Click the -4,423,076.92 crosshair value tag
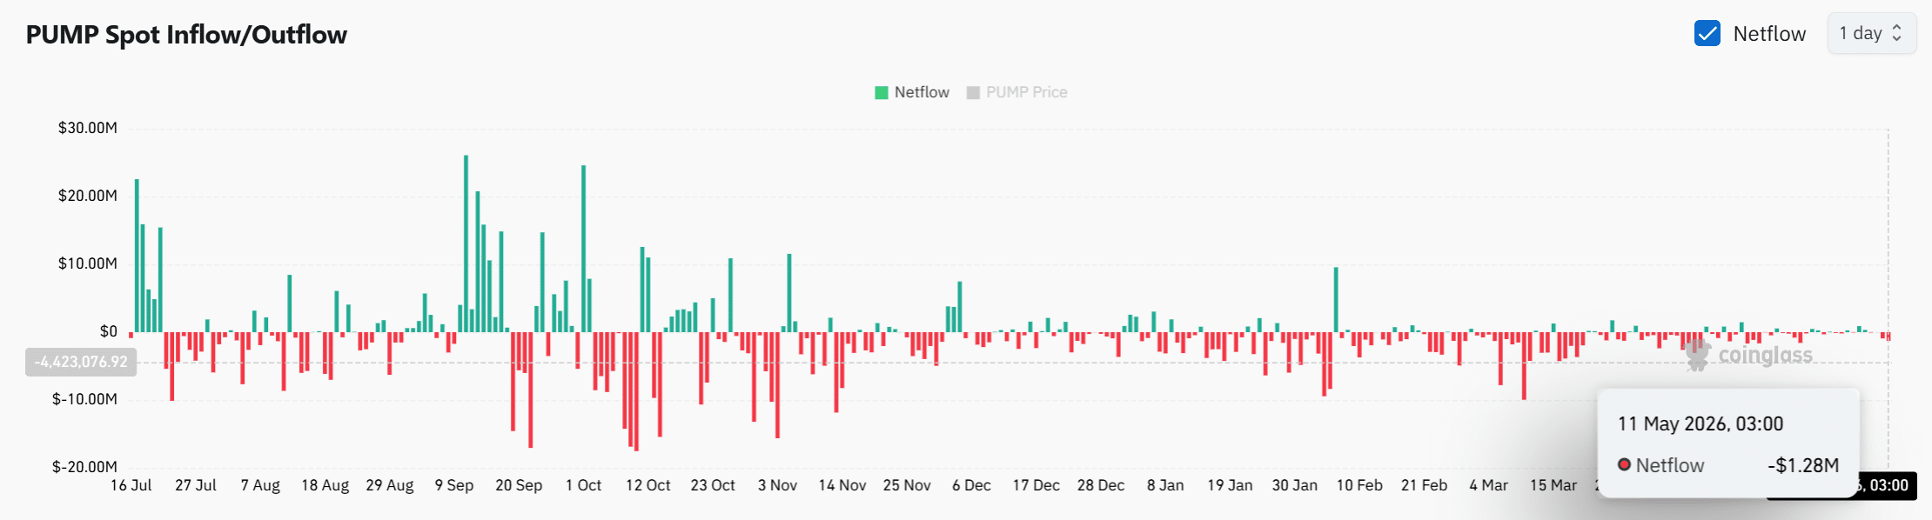 tap(81, 362)
